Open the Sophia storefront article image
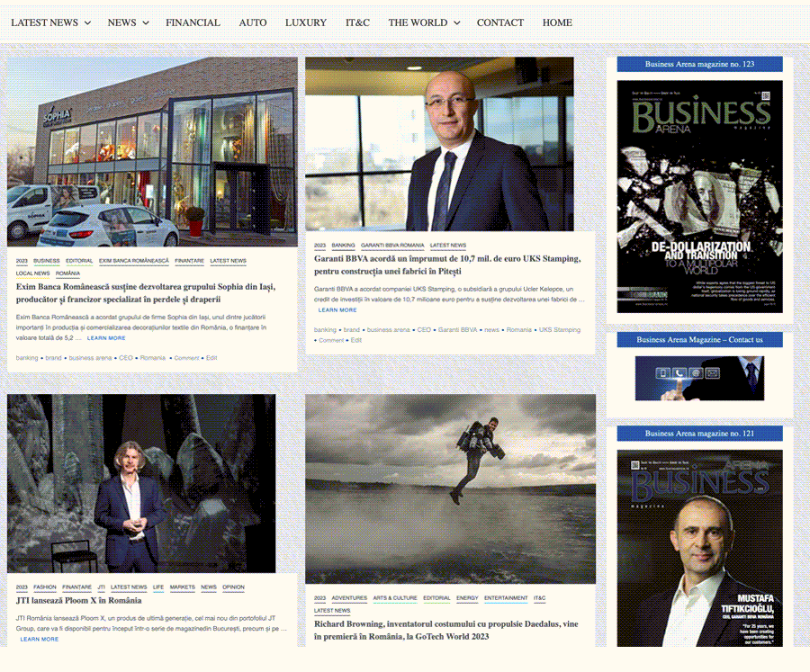Viewport: 810px width, 672px height. tap(152, 152)
